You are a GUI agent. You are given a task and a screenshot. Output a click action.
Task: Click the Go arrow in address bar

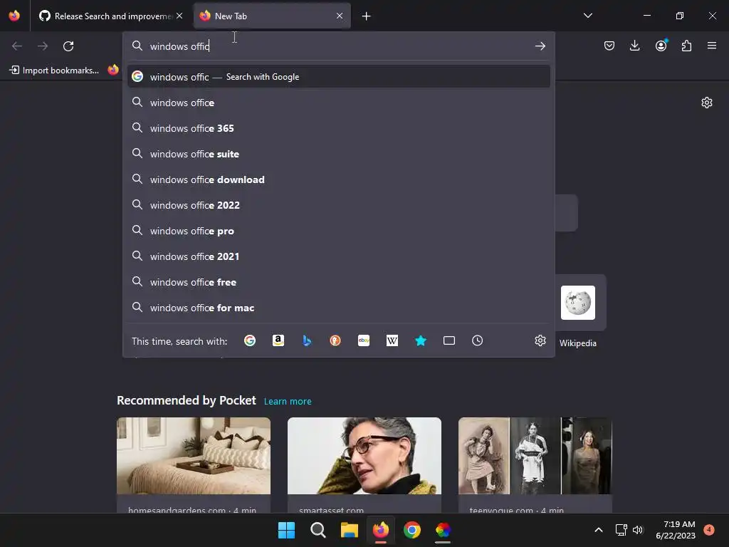click(x=540, y=46)
